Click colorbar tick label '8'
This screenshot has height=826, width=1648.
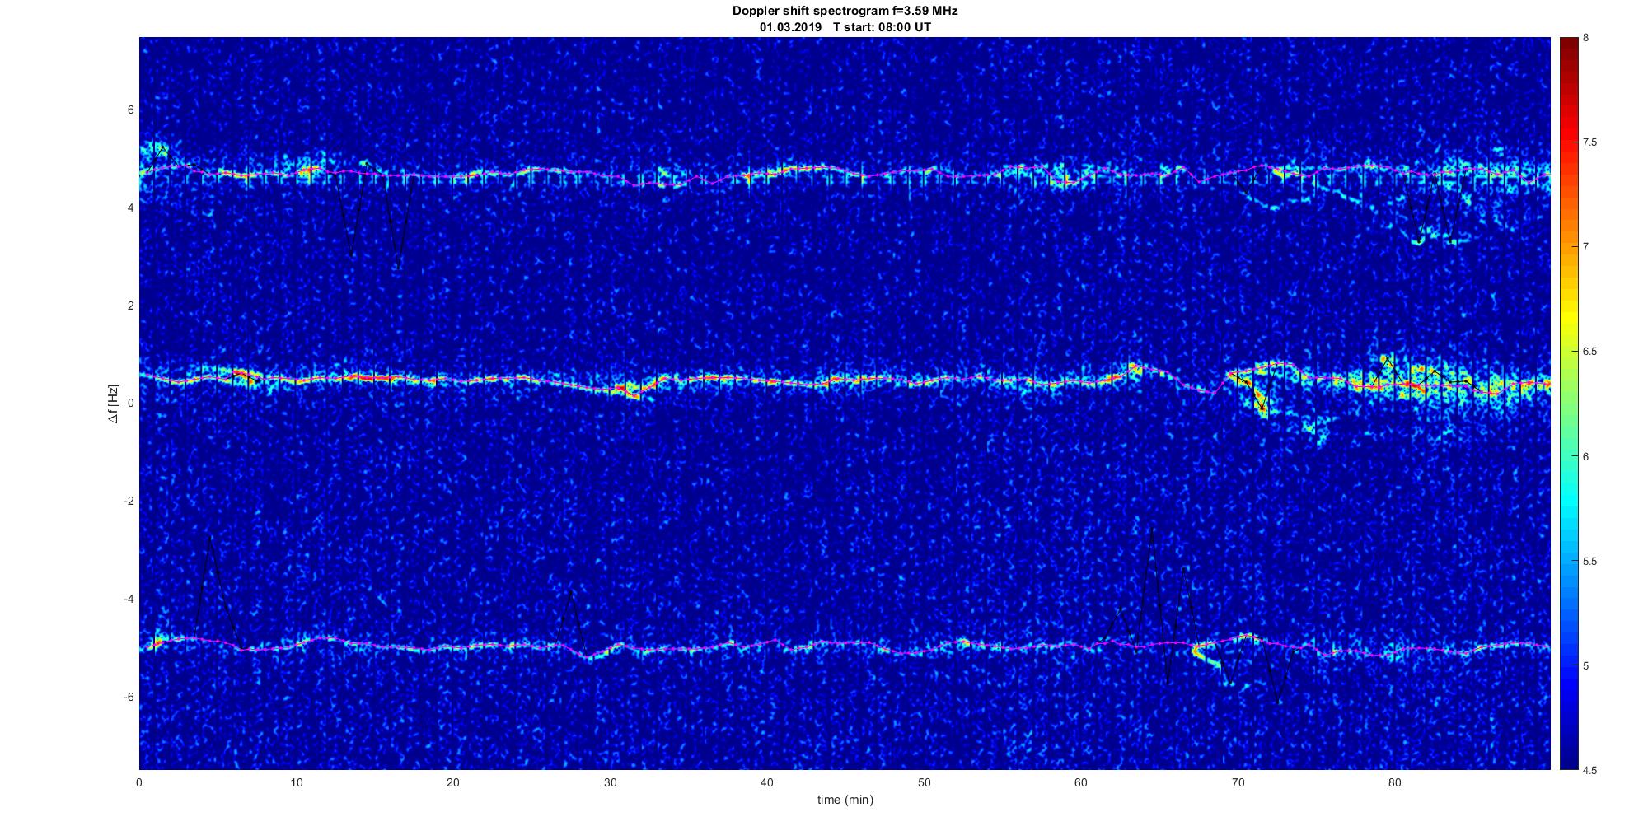click(x=1586, y=38)
